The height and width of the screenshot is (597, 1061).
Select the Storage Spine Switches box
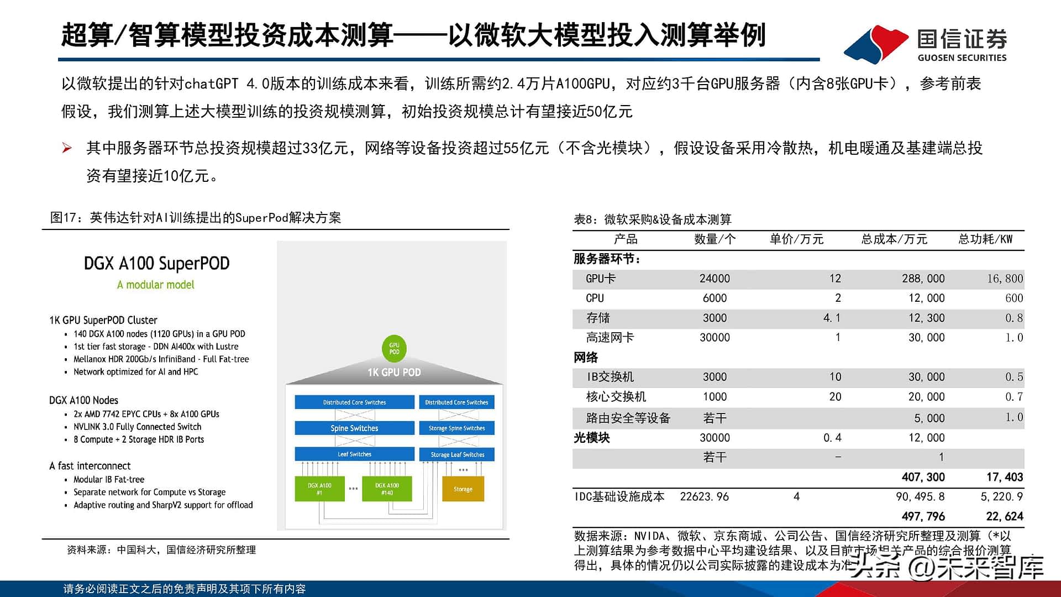tap(456, 428)
